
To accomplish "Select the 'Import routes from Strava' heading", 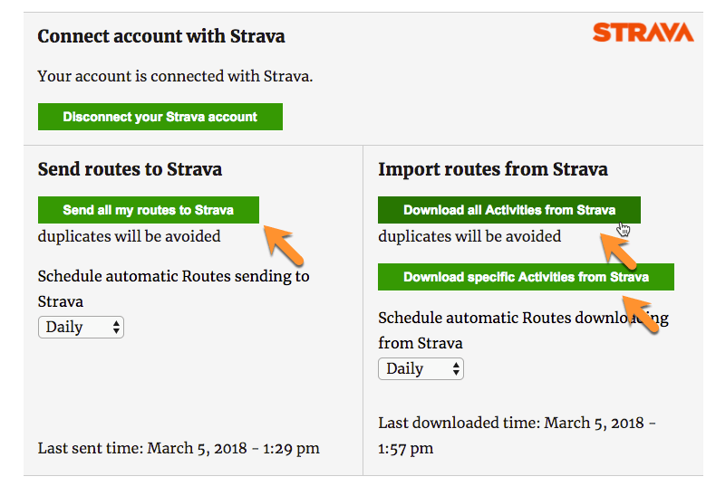I will point(492,169).
